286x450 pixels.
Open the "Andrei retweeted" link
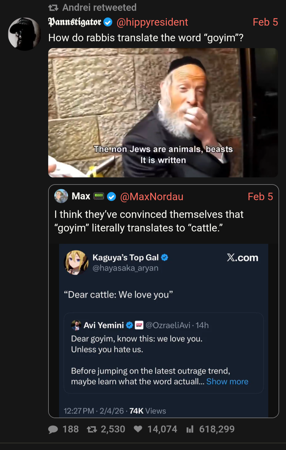pos(99,8)
